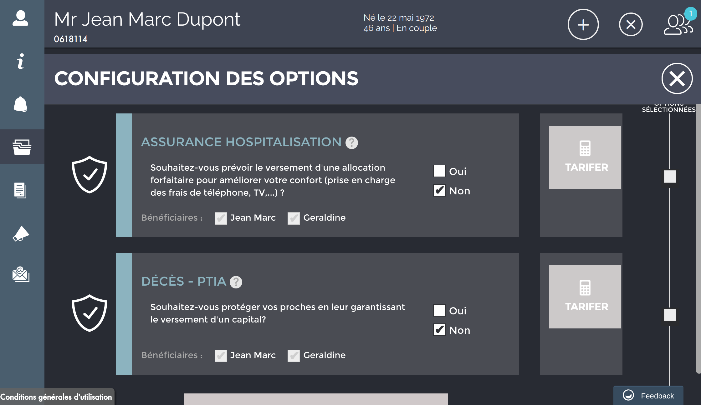The height and width of the screenshot is (405, 701).
Task: Open the email envelope sidebar icon
Action: tap(21, 274)
